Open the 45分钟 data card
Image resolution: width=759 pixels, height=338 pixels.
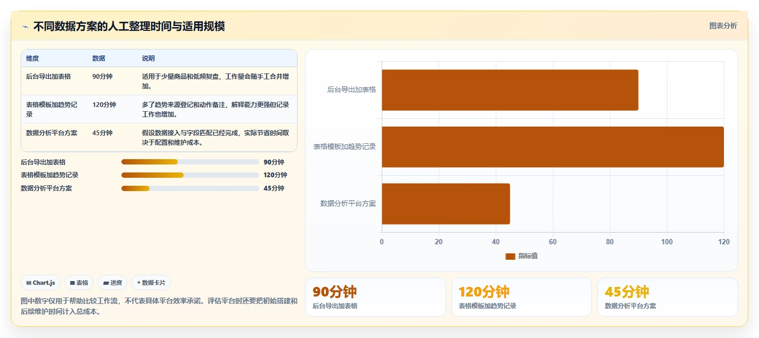(667, 297)
